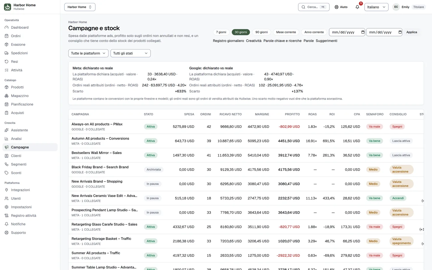Switch to Registro giornaliero tab
This screenshot has width=432, height=270.
click(x=228, y=41)
